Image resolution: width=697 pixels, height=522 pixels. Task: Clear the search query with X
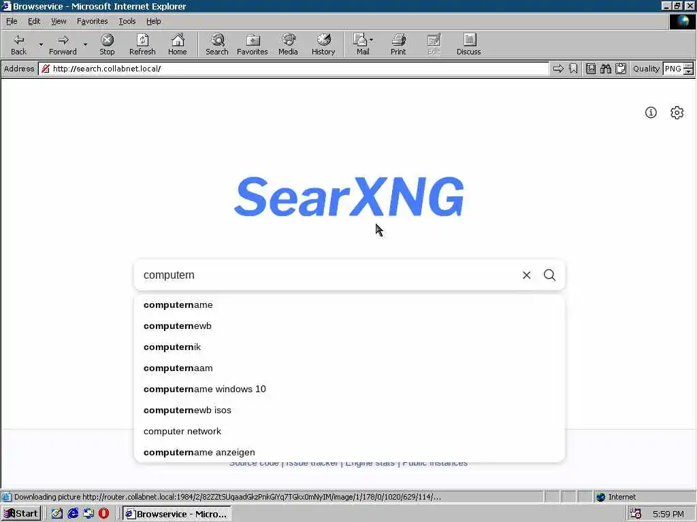pos(526,275)
